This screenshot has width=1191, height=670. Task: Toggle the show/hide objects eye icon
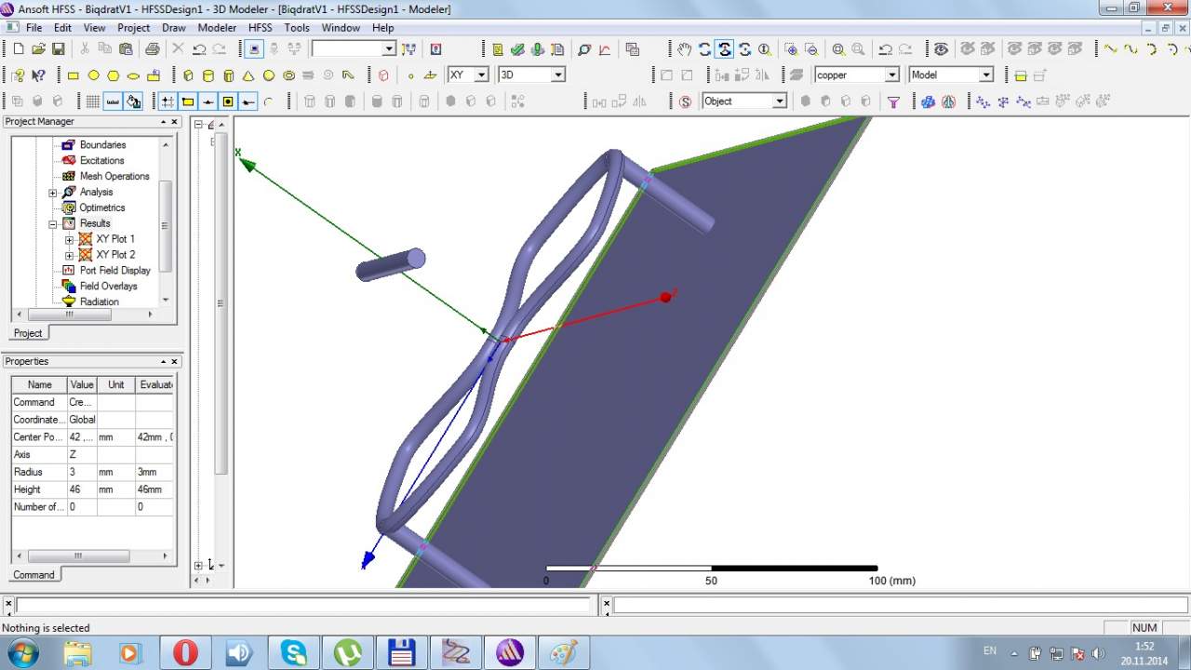pyautogui.click(x=941, y=49)
